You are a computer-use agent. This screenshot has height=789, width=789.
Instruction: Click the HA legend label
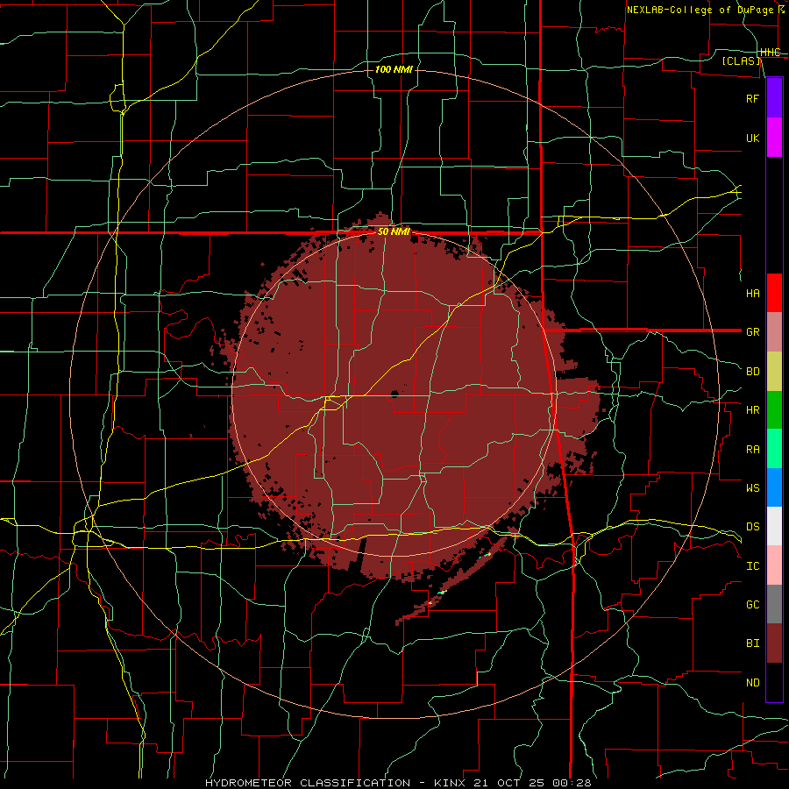click(752, 293)
